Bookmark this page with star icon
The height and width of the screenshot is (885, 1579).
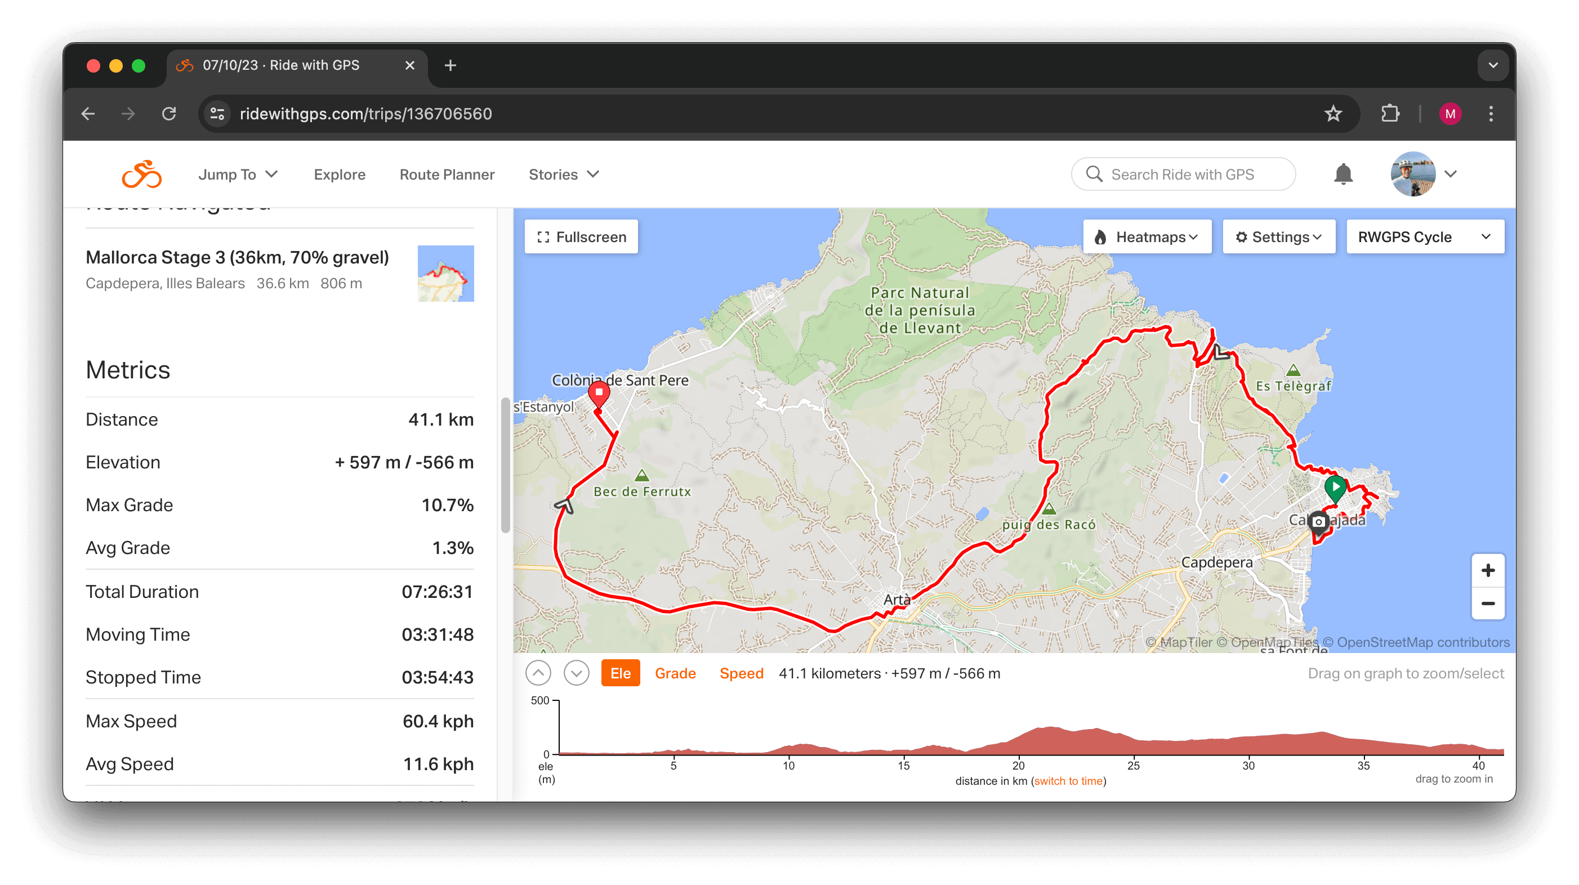click(x=1332, y=114)
